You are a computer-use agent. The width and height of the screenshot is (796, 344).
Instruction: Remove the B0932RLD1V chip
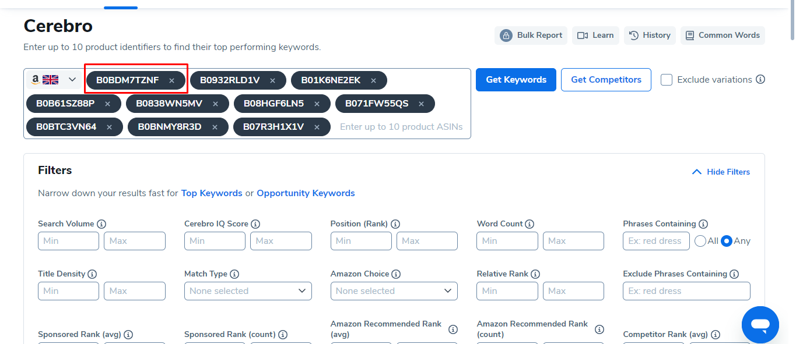tap(273, 80)
